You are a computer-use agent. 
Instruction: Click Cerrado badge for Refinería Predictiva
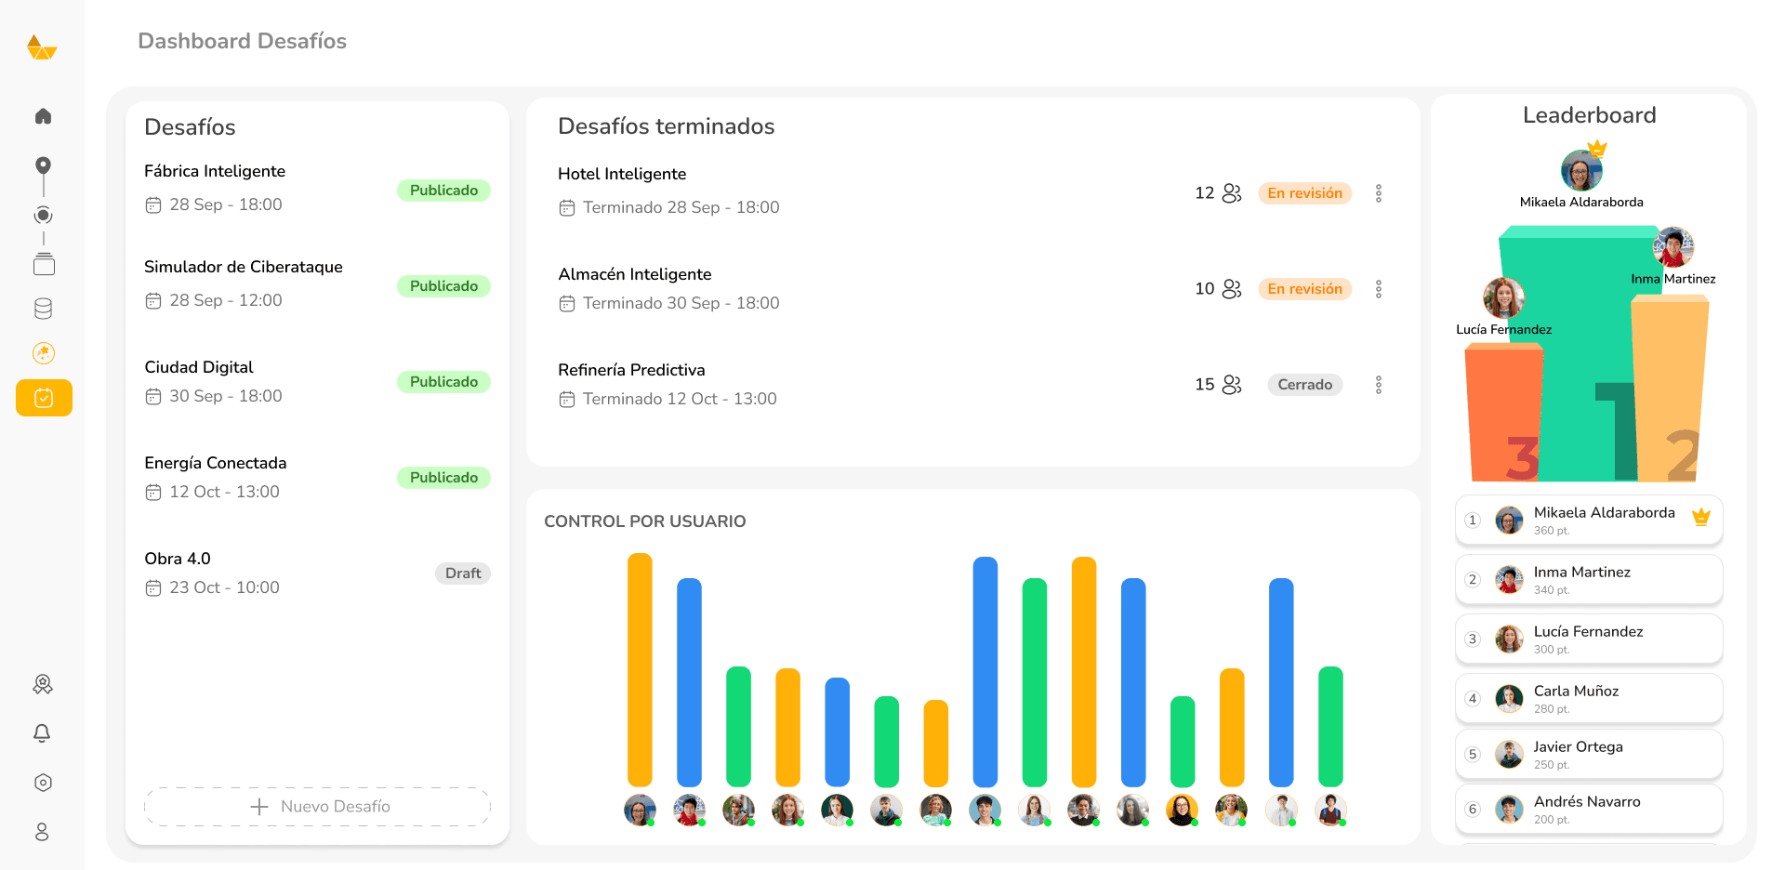(1305, 385)
